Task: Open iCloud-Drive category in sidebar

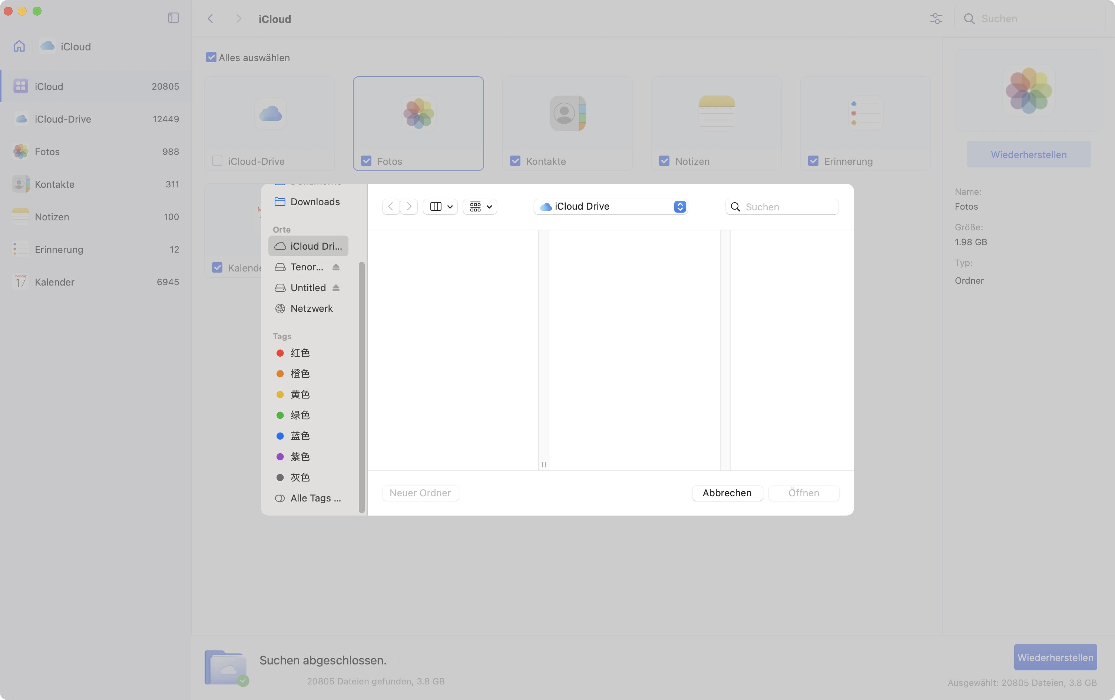Action: tap(96, 119)
